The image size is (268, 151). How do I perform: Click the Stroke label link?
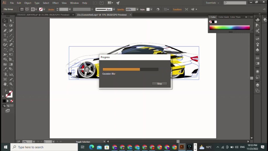(x=51, y=10)
